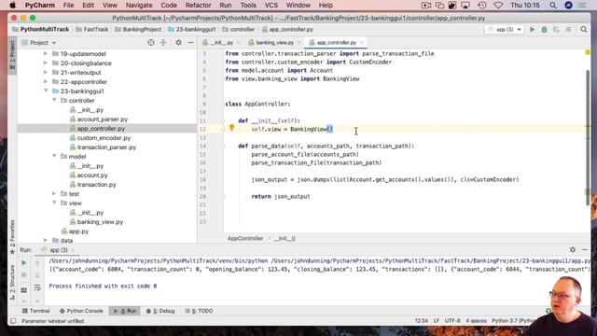This screenshot has width=597, height=336.
Task: Open the 6: TODO tool window
Action: [199, 311]
